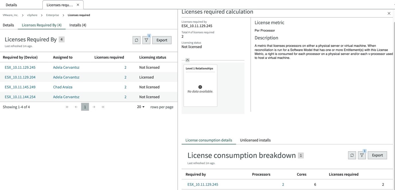Open the filter for Licenses Required By
395x190 pixels.
click(146, 40)
